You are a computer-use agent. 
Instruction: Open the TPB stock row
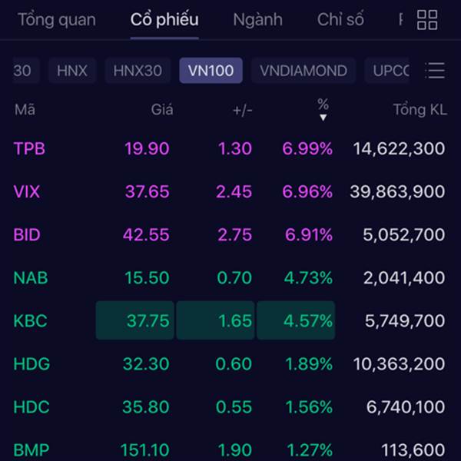tap(229, 148)
